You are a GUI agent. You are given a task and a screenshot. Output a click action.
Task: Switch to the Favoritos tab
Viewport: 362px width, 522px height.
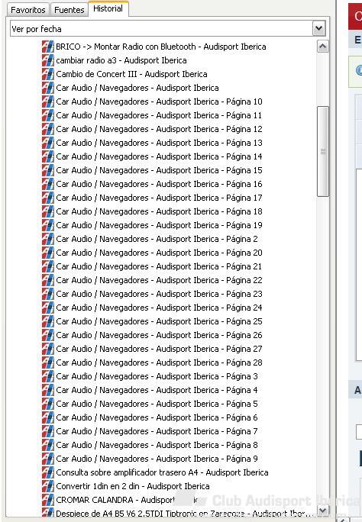28,10
